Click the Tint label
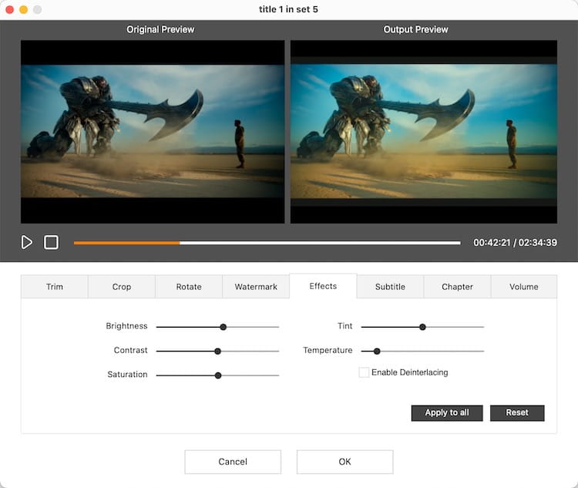The image size is (578, 488). (x=345, y=325)
